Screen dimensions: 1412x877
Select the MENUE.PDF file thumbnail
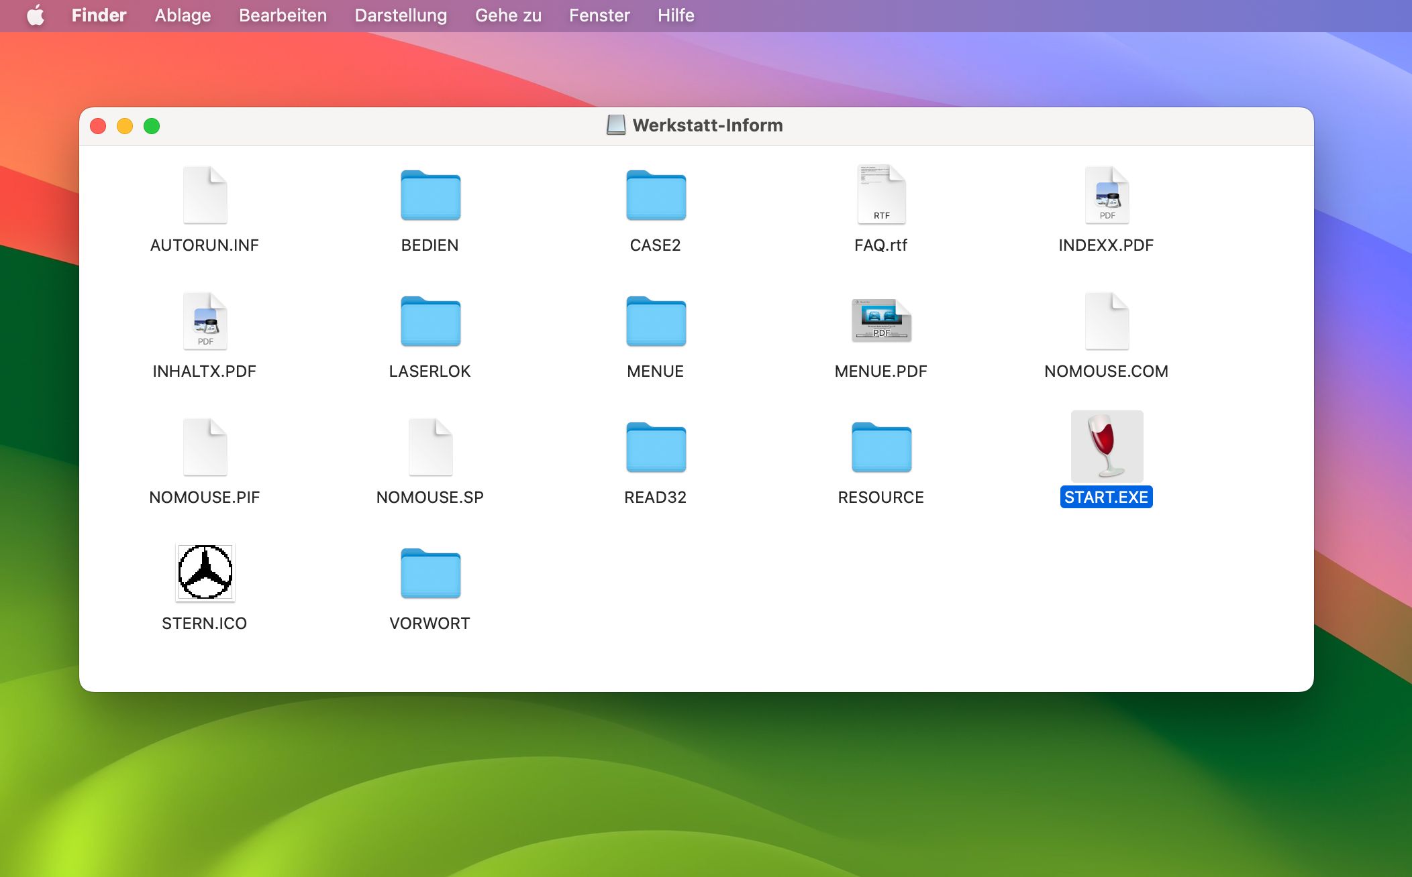pyautogui.click(x=881, y=320)
